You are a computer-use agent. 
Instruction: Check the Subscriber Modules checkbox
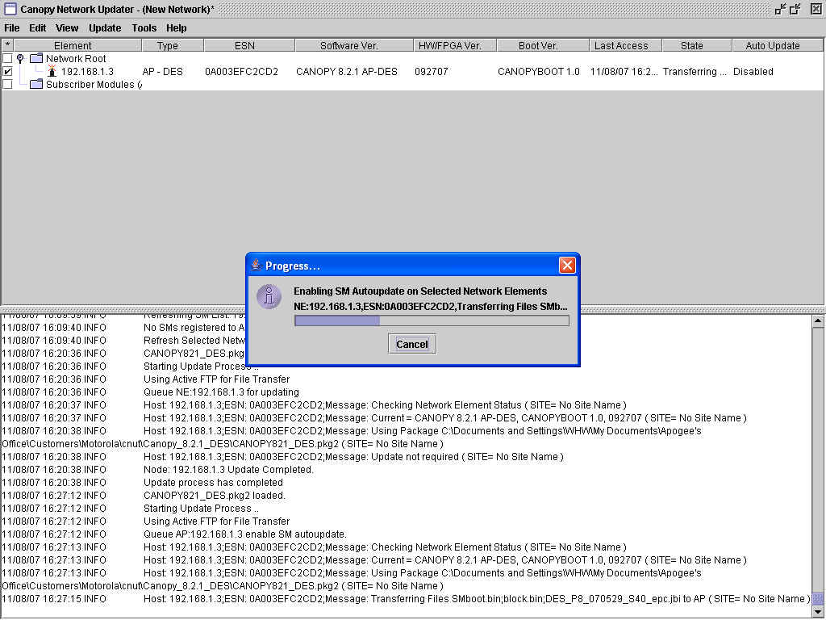pyautogui.click(x=8, y=85)
